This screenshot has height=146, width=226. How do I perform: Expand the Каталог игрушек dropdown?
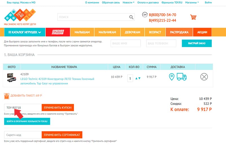25,32
